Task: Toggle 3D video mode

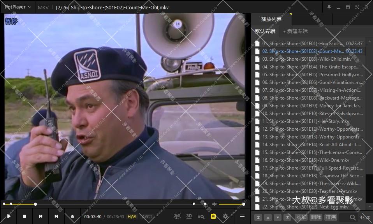Action: (x=189, y=216)
